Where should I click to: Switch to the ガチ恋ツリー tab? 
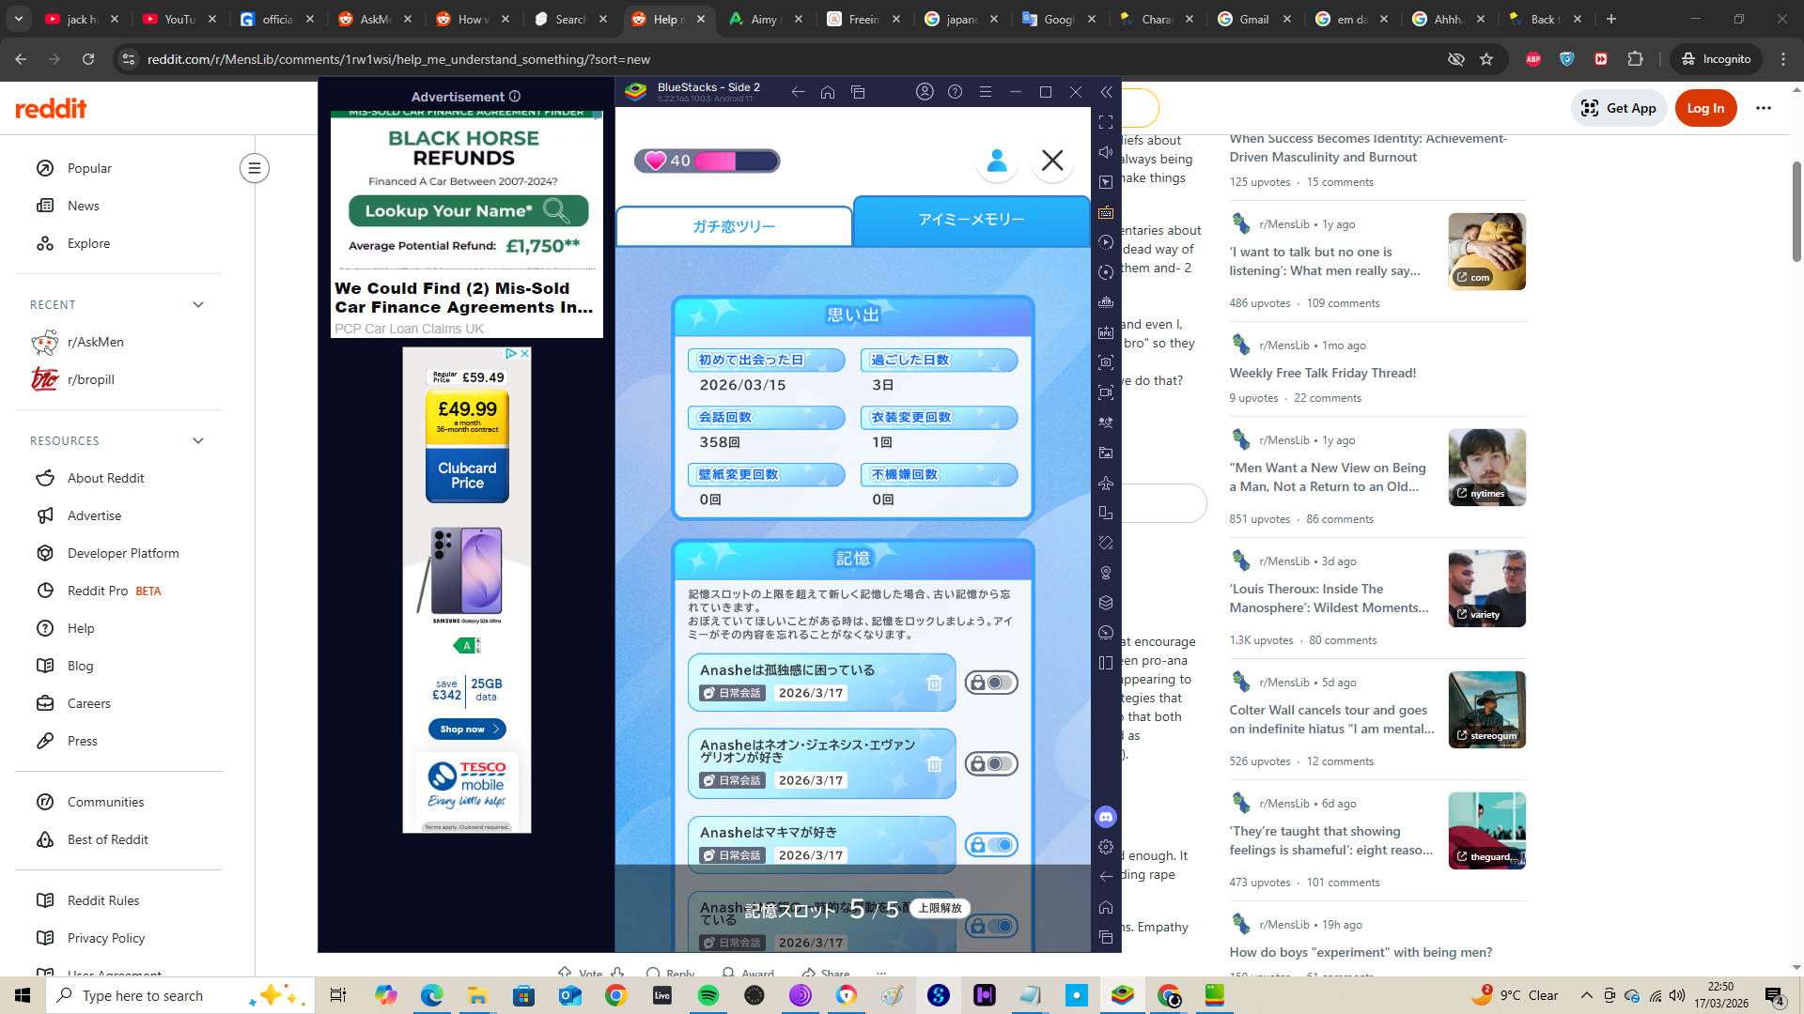pyautogui.click(x=734, y=226)
